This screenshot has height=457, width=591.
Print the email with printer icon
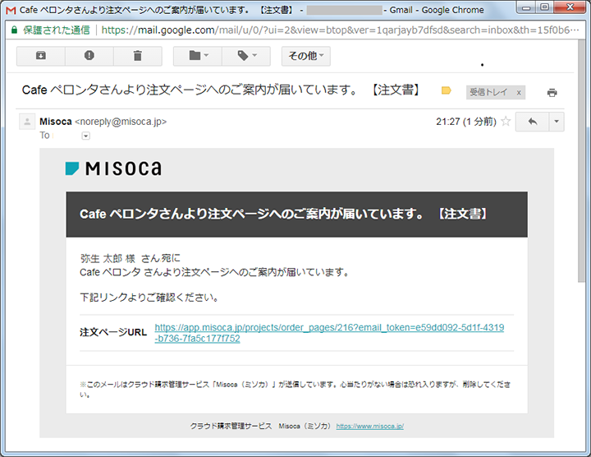tap(552, 92)
